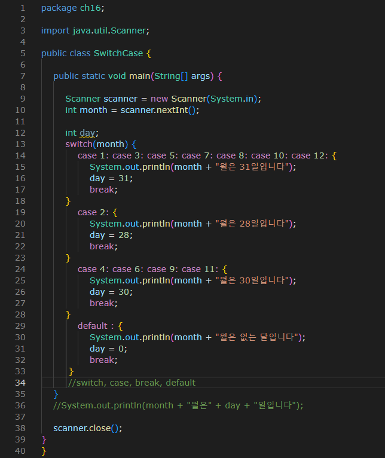The width and height of the screenshot is (385, 458).
Task: Click the 'default' keyword
Action: pos(93,326)
